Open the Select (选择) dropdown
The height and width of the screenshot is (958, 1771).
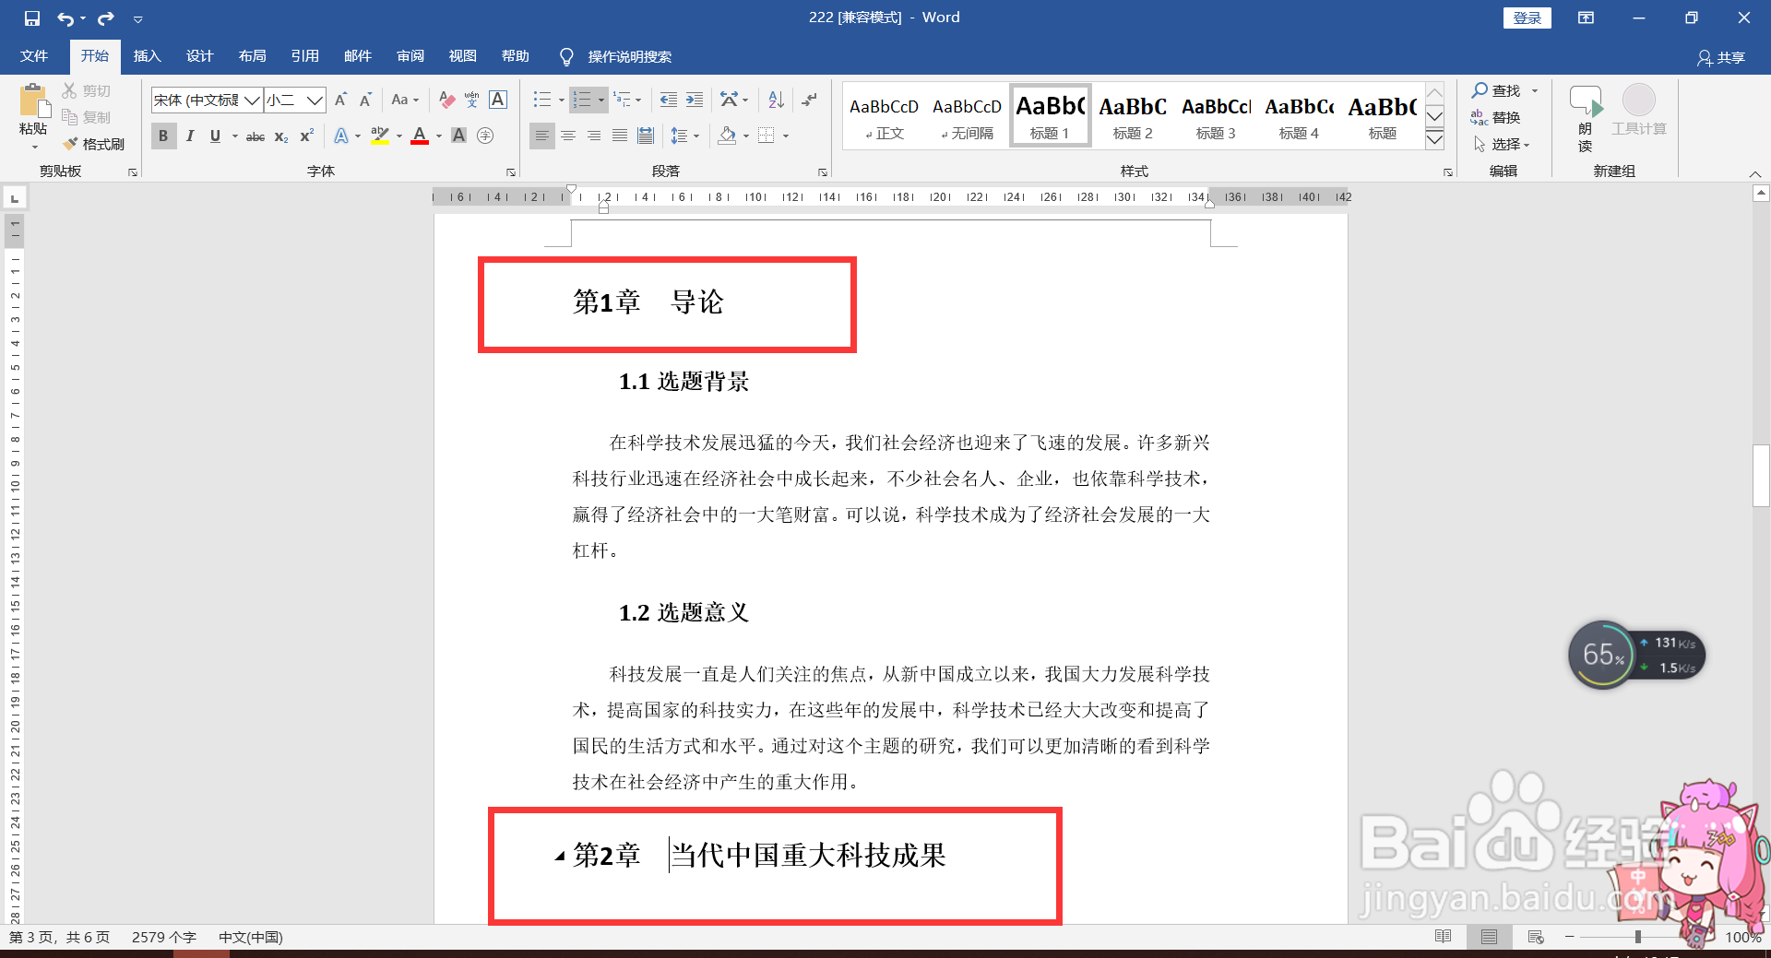point(1502,144)
